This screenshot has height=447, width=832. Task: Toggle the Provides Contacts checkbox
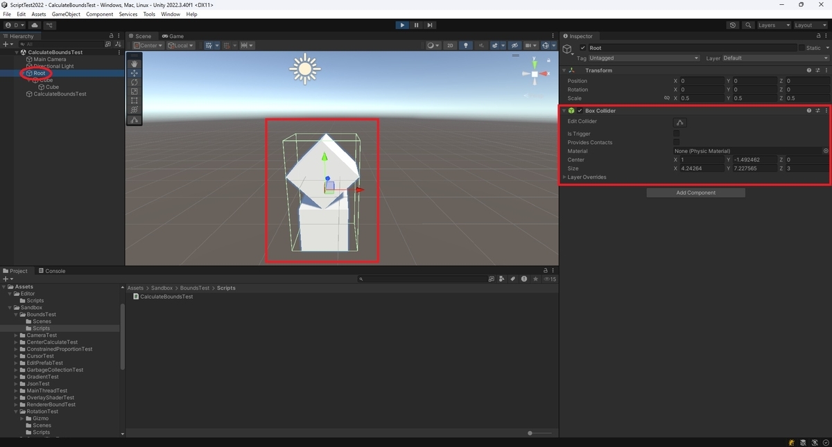677,142
